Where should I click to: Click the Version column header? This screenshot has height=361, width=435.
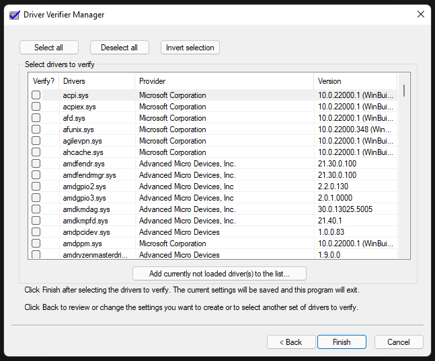coord(355,81)
